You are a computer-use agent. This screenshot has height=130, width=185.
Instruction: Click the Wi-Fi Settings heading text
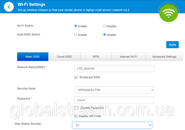[32, 4]
